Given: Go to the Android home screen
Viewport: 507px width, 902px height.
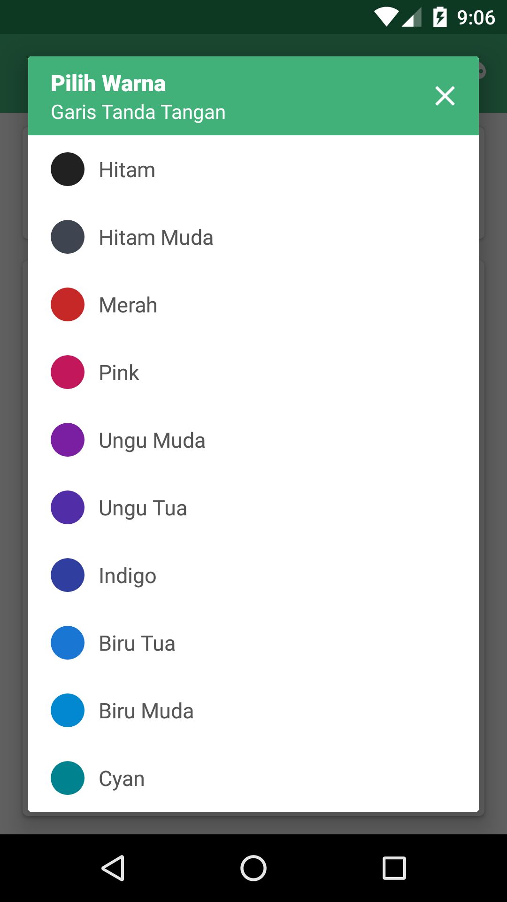Looking at the screenshot, I should (253, 868).
